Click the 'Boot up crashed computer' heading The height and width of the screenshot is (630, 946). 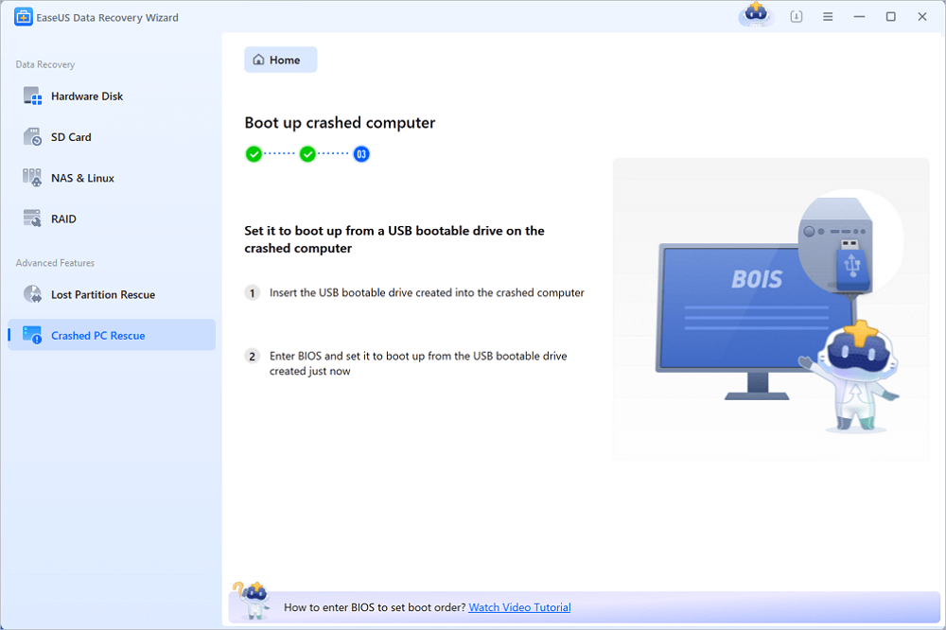coord(340,123)
